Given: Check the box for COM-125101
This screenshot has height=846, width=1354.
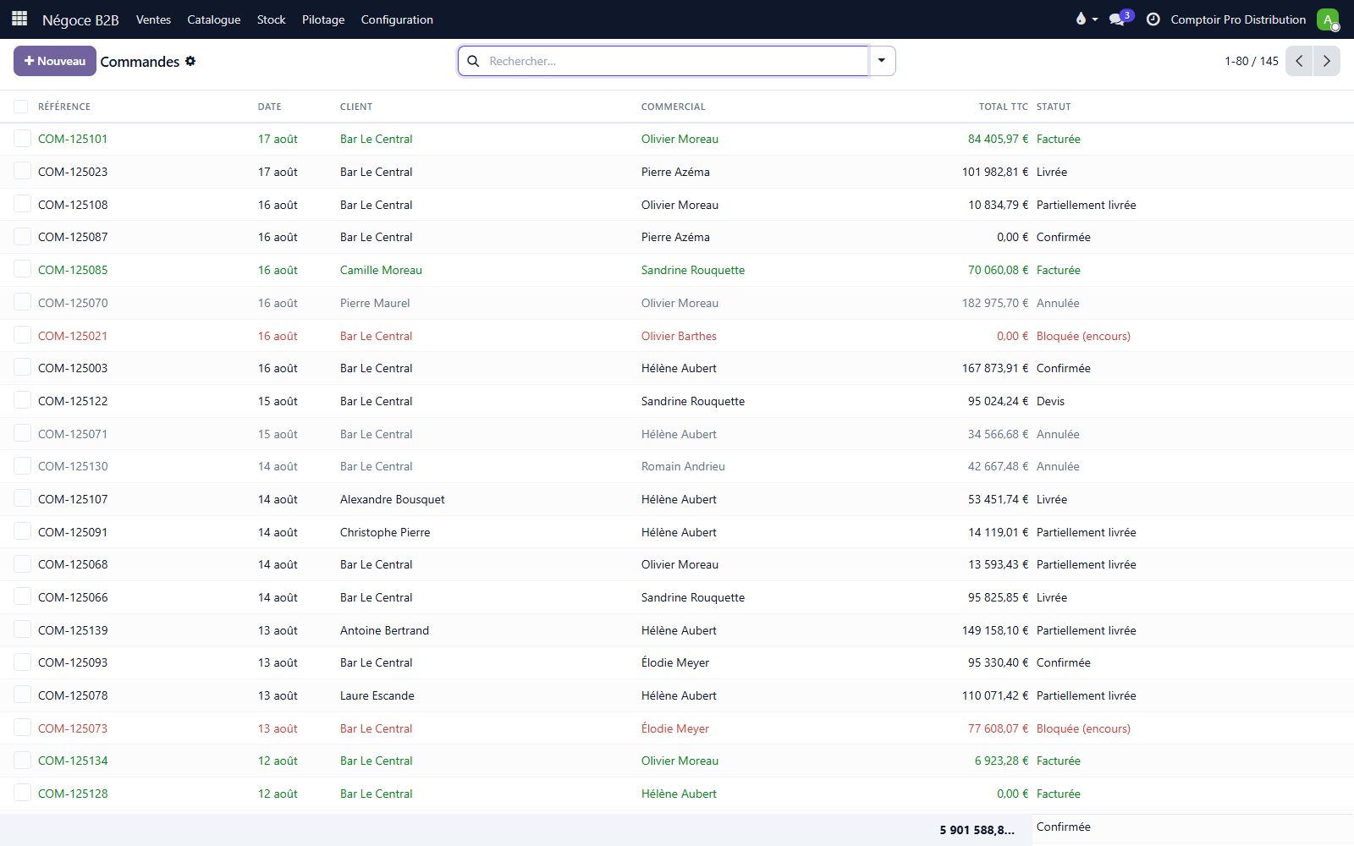Looking at the screenshot, I should pos(22,139).
